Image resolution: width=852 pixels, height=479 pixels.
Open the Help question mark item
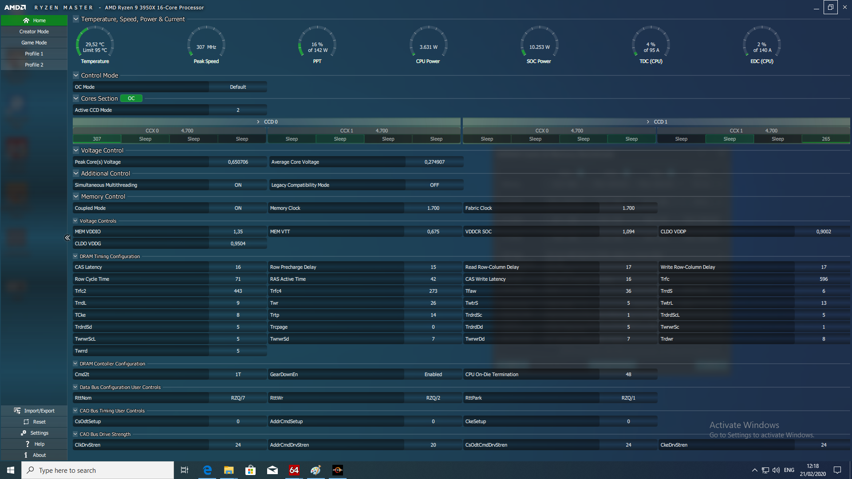[x=28, y=444]
